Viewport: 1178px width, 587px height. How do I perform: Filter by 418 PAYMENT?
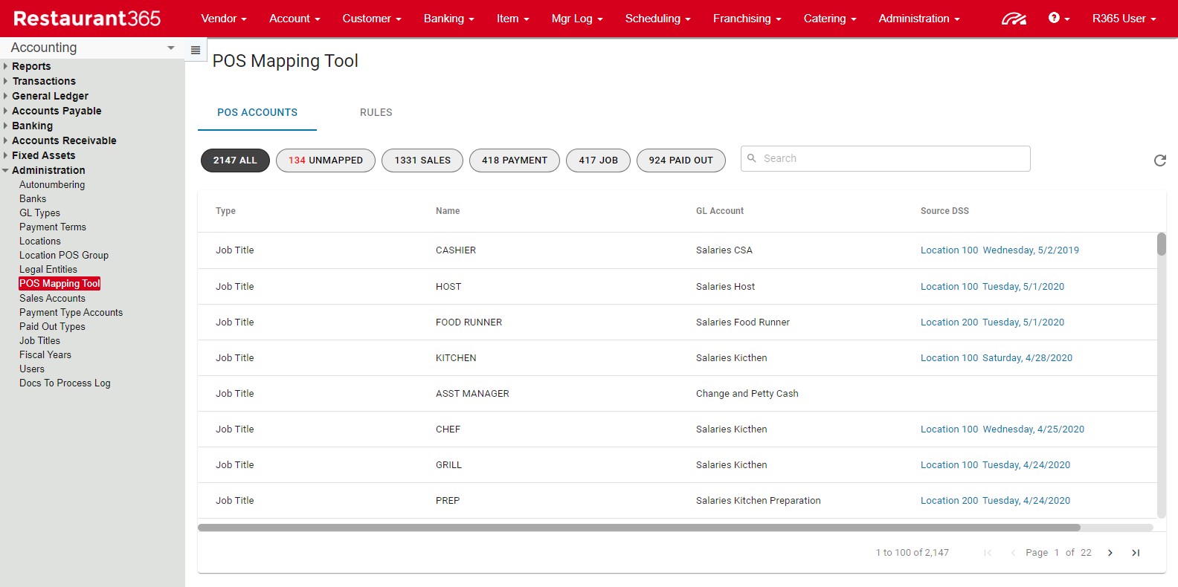click(x=515, y=160)
